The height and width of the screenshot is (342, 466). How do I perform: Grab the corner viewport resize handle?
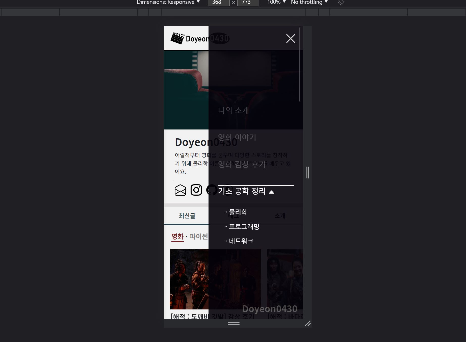click(308, 323)
